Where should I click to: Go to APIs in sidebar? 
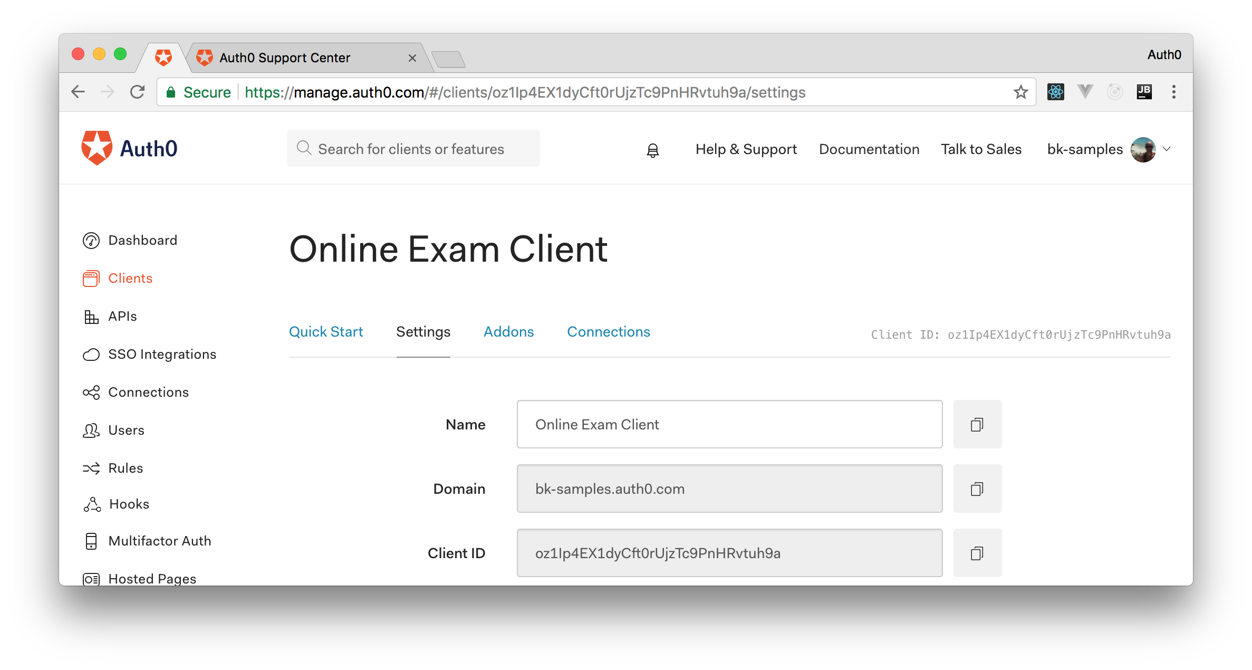pos(122,316)
